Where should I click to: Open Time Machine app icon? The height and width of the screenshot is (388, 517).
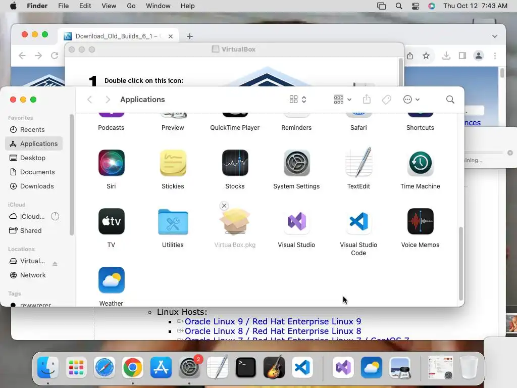(420, 163)
